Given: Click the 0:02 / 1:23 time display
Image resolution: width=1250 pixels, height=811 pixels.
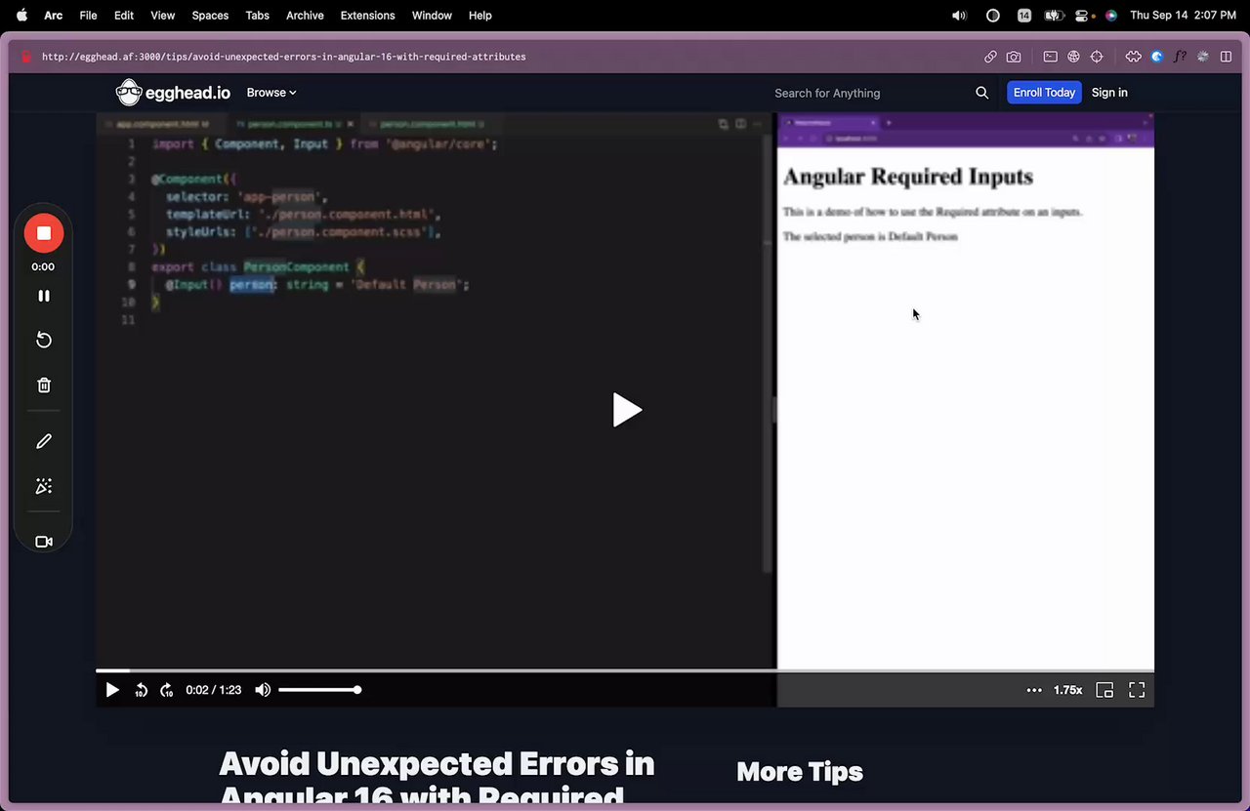Looking at the screenshot, I should [x=214, y=690].
